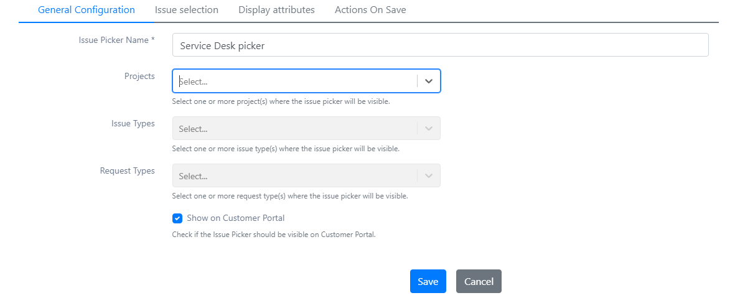The width and height of the screenshot is (735, 308).
Task: Click the Request Types chevron arrow
Action: coord(428,176)
